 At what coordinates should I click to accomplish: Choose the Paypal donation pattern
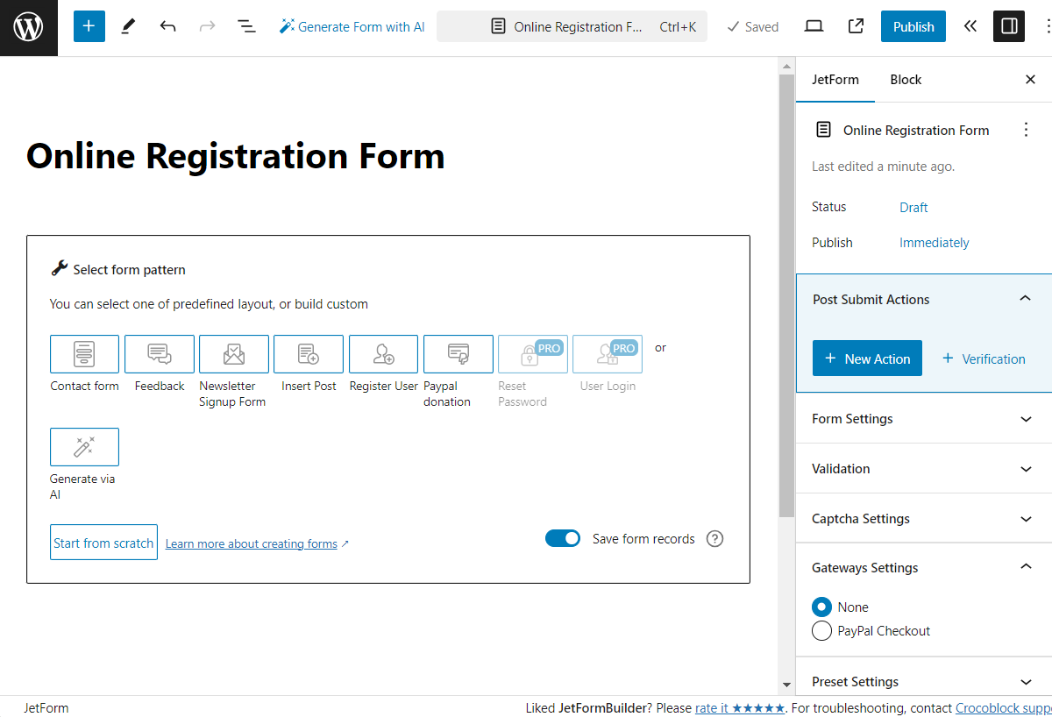tap(458, 354)
